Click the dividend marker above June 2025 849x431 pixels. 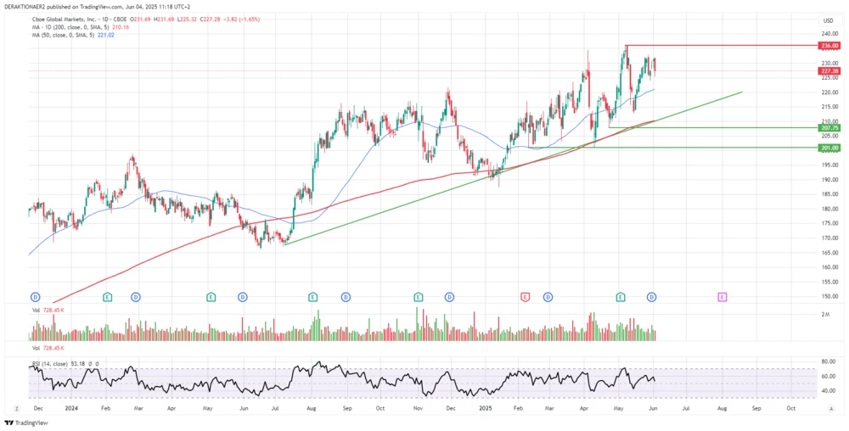click(x=652, y=297)
